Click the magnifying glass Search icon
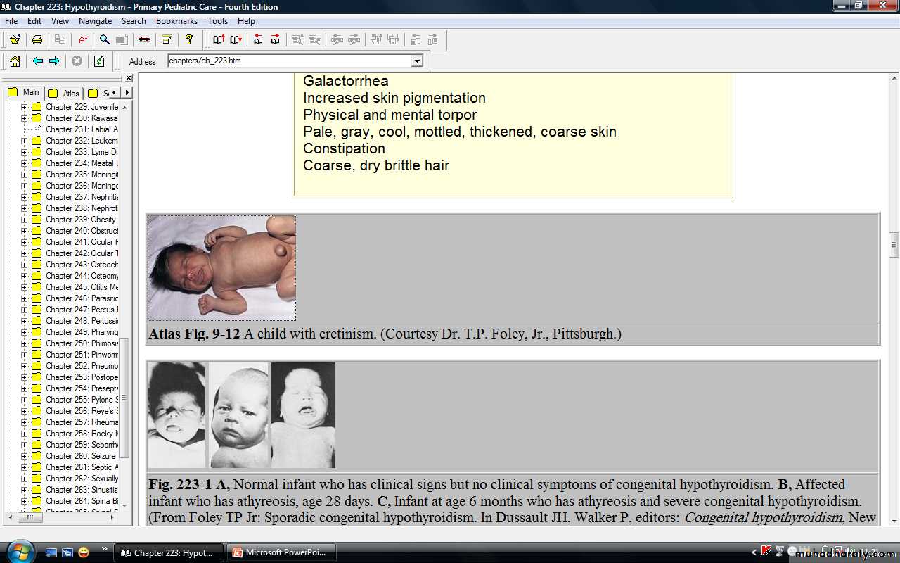The width and height of the screenshot is (900, 563). [104, 39]
